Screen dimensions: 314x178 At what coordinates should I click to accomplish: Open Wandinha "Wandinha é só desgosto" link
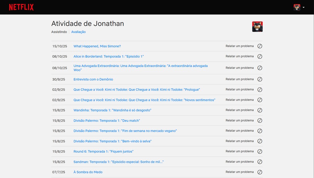pyautogui.click(x=112, y=110)
